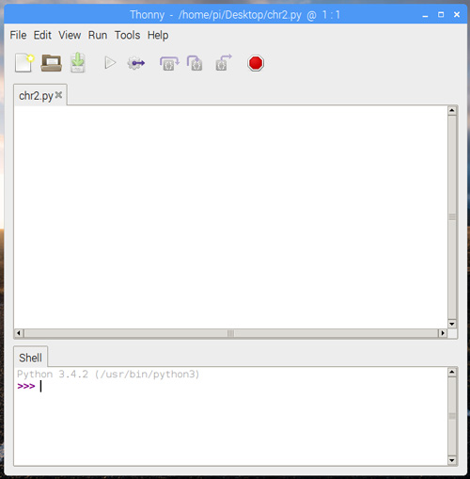Click the Step out debug icon
Viewport: 470px width, 479px height.
tap(224, 62)
